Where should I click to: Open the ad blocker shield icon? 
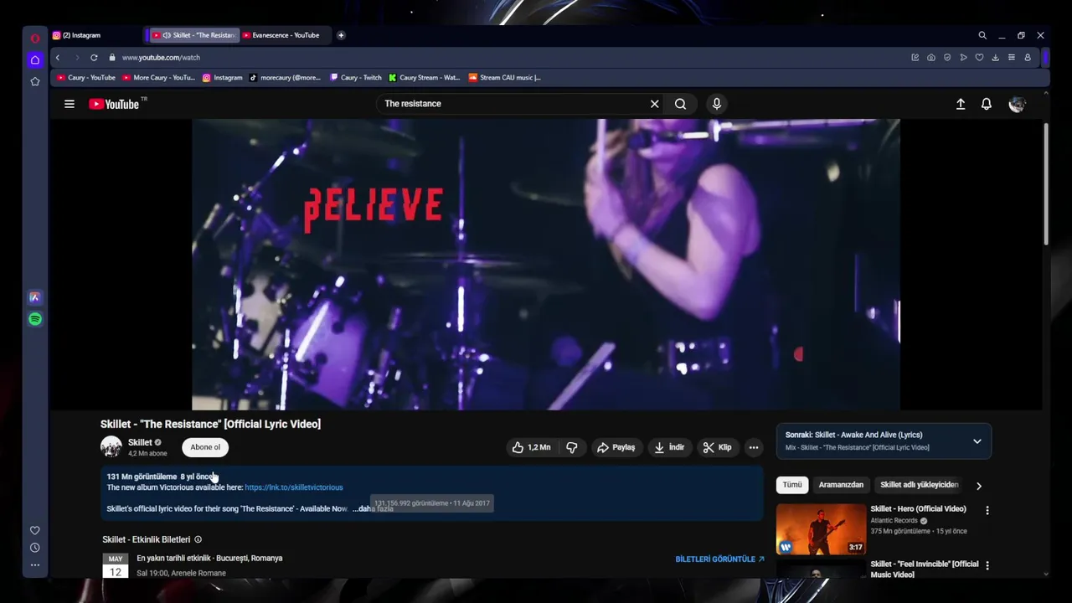click(947, 58)
